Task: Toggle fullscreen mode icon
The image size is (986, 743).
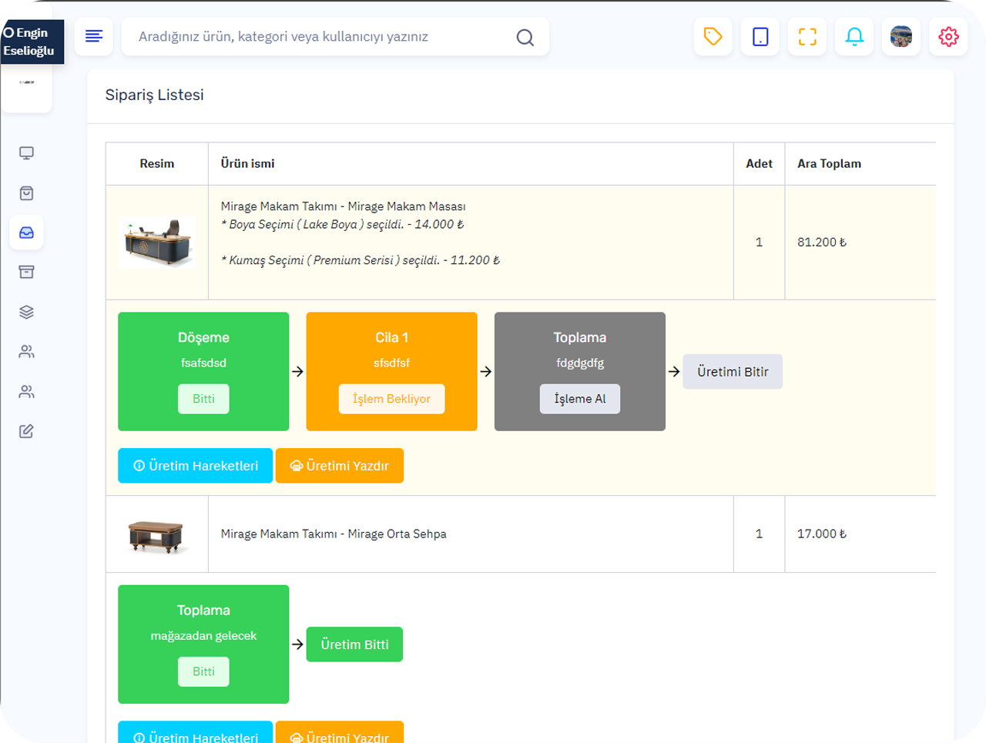Action: pyautogui.click(x=807, y=36)
